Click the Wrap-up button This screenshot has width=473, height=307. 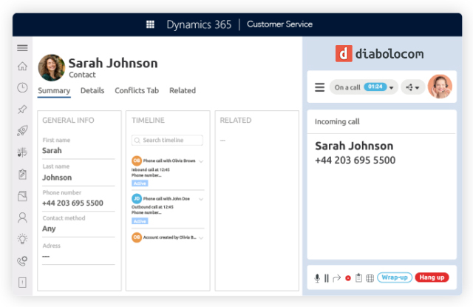tap(395, 277)
